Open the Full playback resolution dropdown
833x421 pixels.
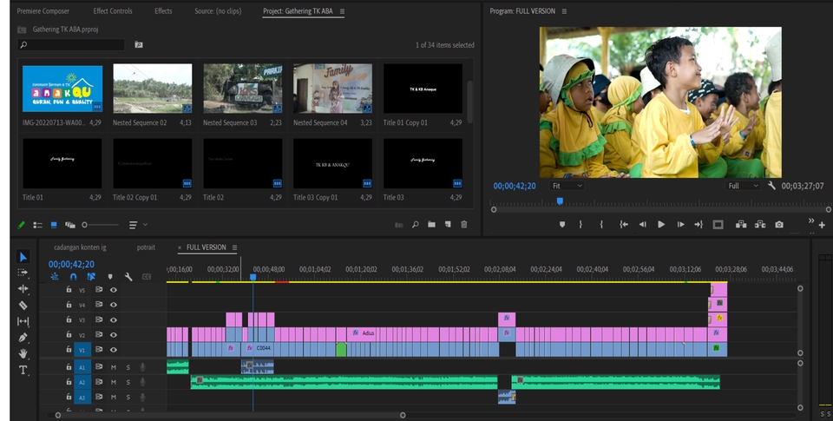pos(744,186)
